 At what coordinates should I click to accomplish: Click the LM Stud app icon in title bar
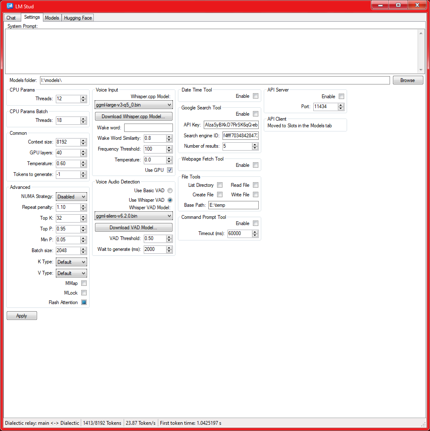(x=10, y=6)
